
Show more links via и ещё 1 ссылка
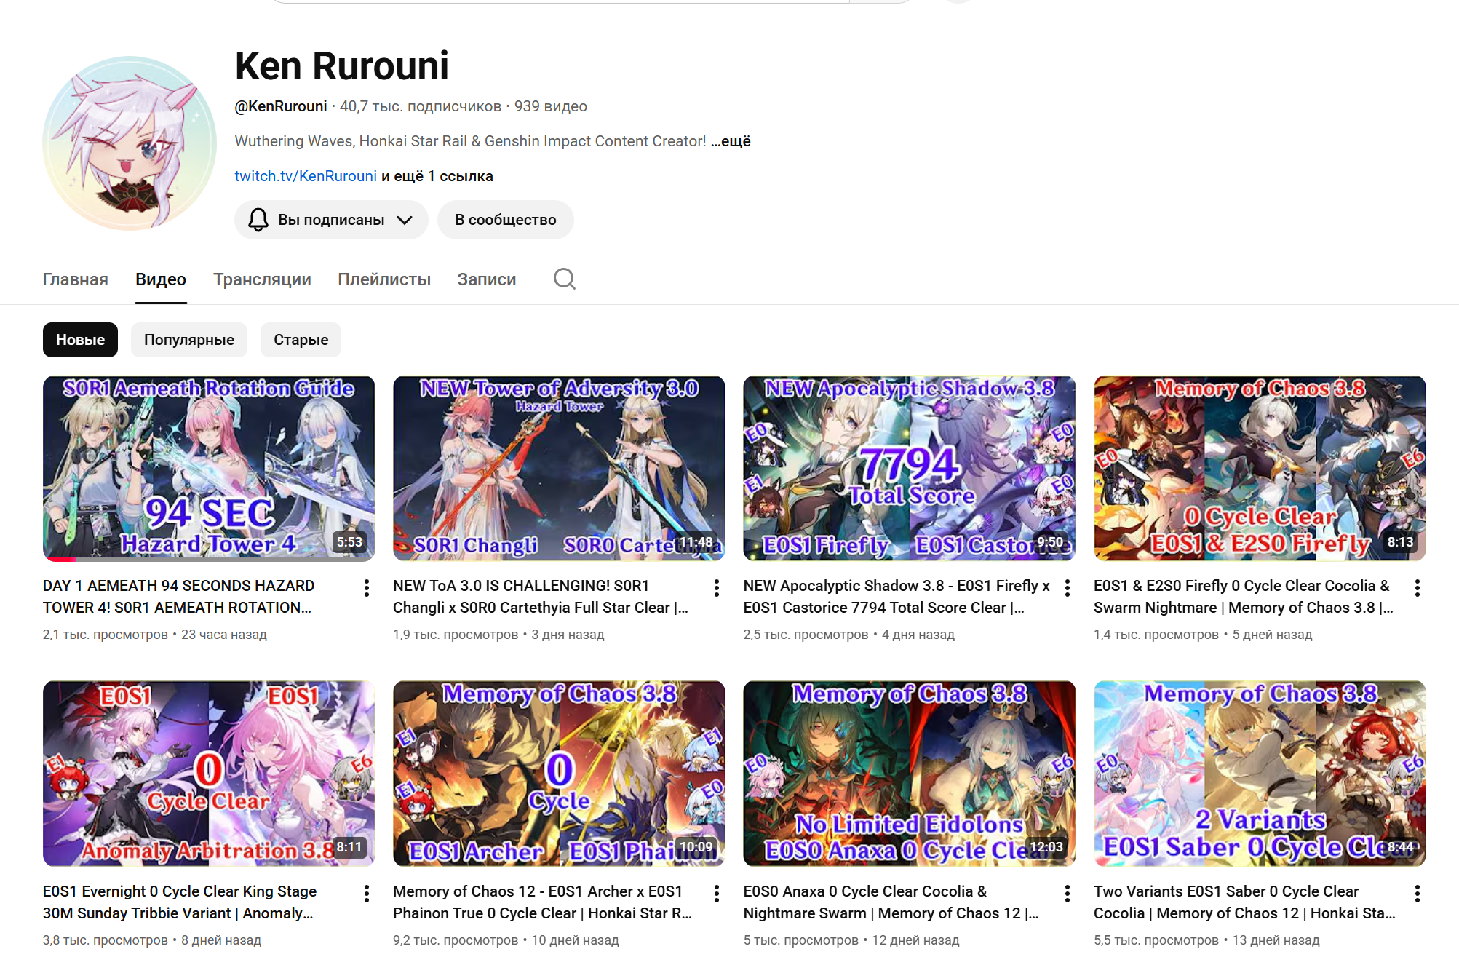(437, 176)
